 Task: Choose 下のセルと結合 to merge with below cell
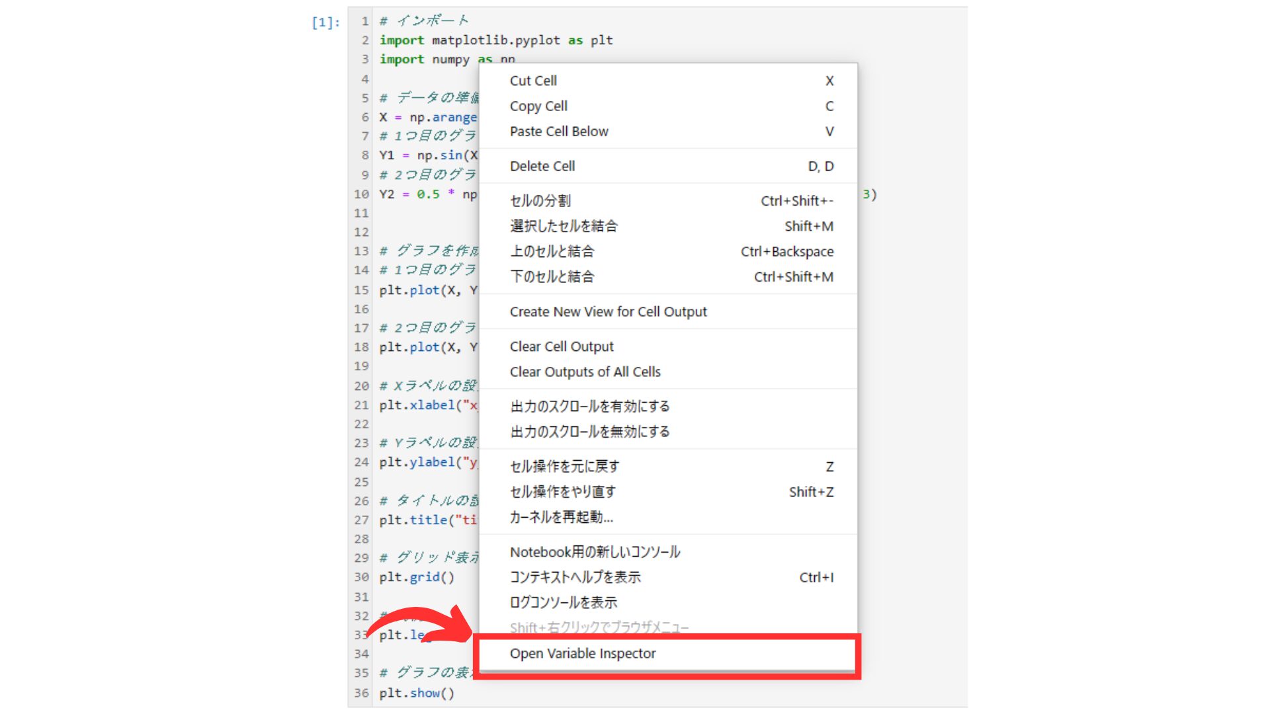[x=552, y=276]
